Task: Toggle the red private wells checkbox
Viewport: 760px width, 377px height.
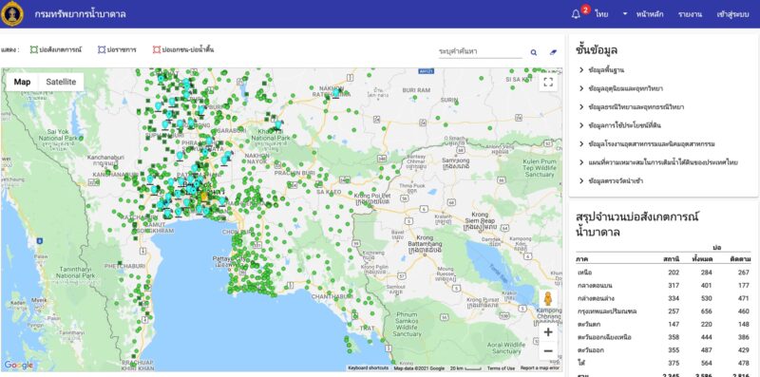Action: tap(156, 49)
